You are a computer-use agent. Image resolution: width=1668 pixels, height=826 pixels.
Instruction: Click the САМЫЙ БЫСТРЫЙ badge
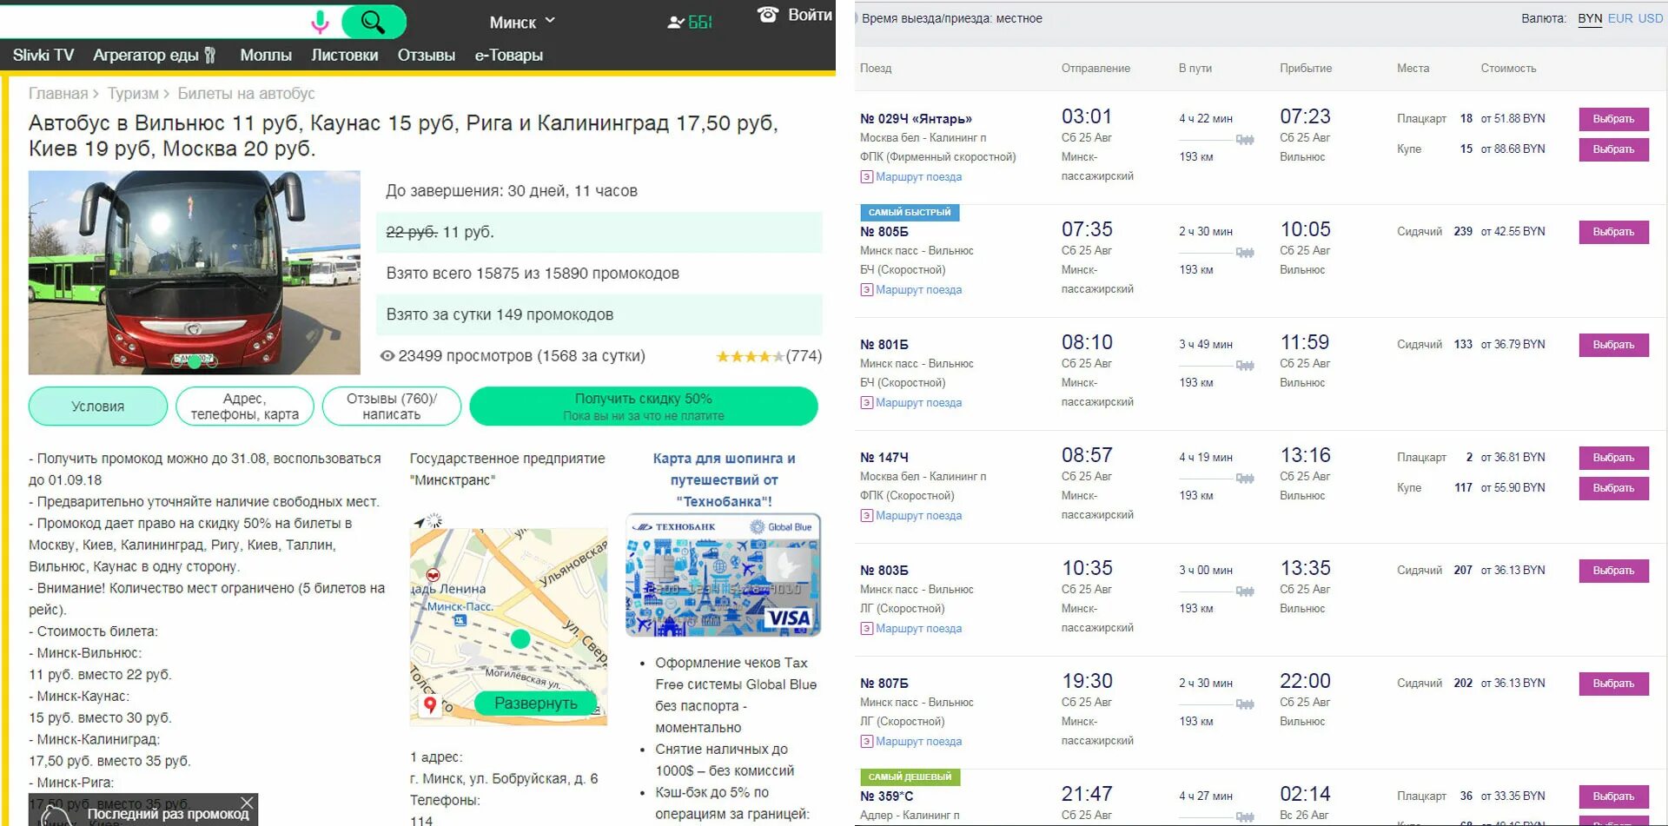(x=910, y=212)
